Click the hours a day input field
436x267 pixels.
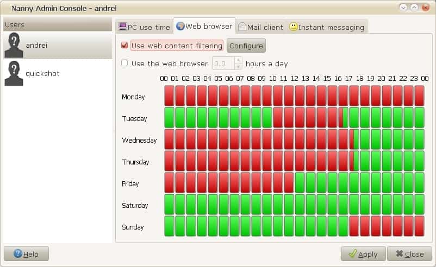[x=223, y=63]
